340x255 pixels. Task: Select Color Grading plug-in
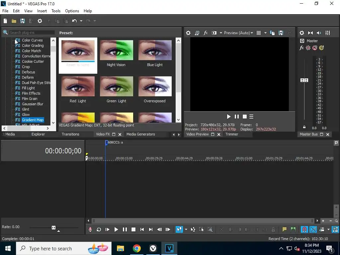pos(33,45)
